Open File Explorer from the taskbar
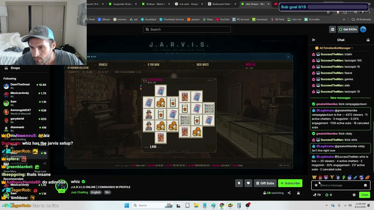This screenshot has width=374, height=210. [x=196, y=205]
